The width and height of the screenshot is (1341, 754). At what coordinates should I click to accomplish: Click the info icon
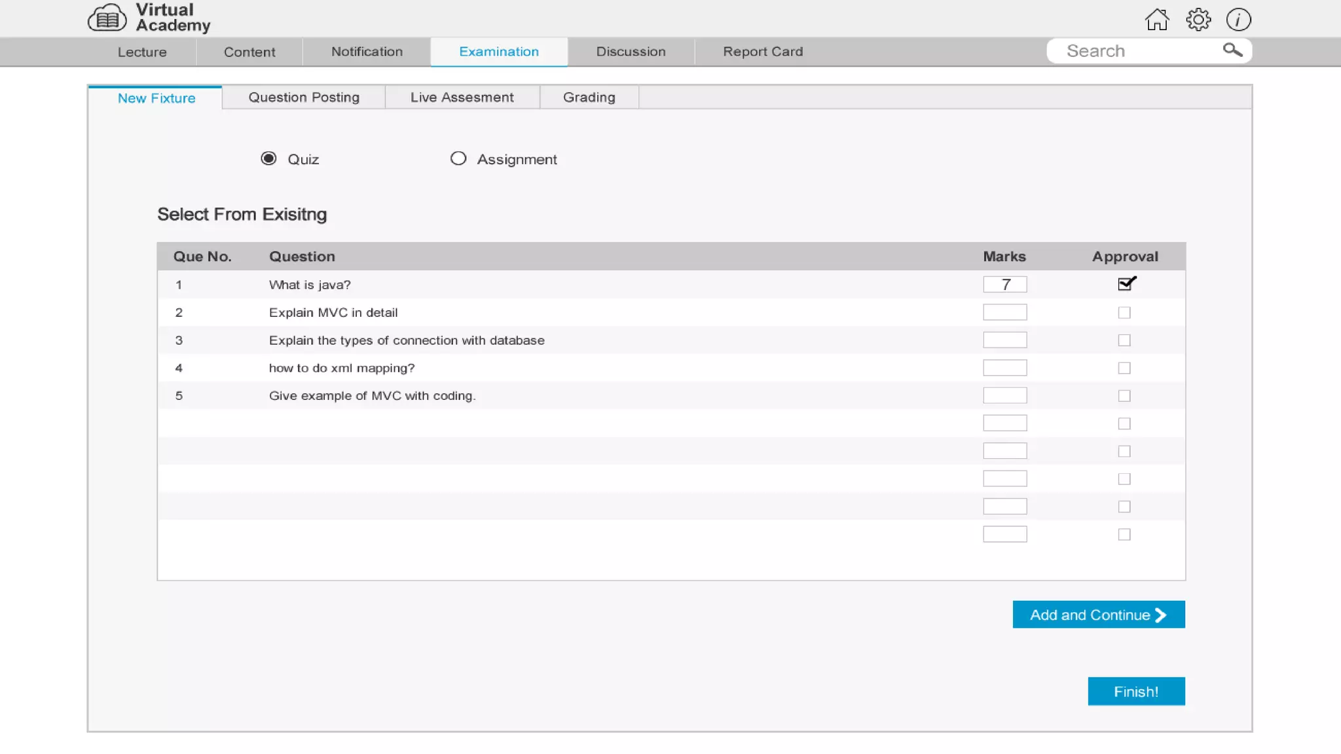pos(1238,20)
